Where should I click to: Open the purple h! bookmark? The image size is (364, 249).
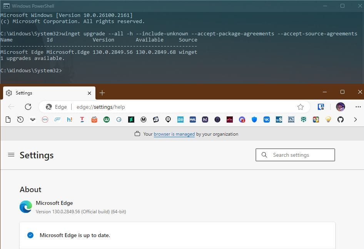point(205,120)
